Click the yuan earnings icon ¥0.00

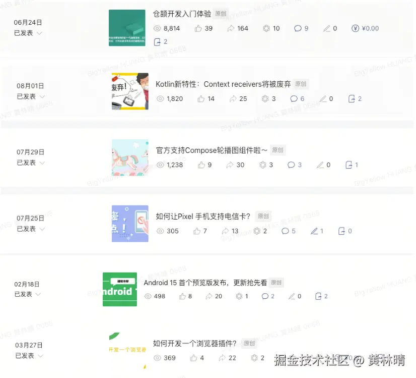355,28
